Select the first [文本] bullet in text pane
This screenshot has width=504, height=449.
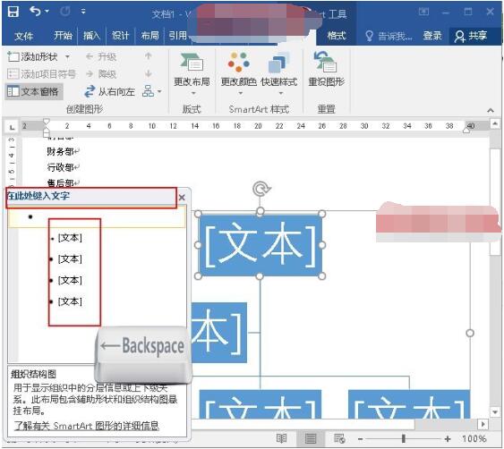tap(70, 238)
